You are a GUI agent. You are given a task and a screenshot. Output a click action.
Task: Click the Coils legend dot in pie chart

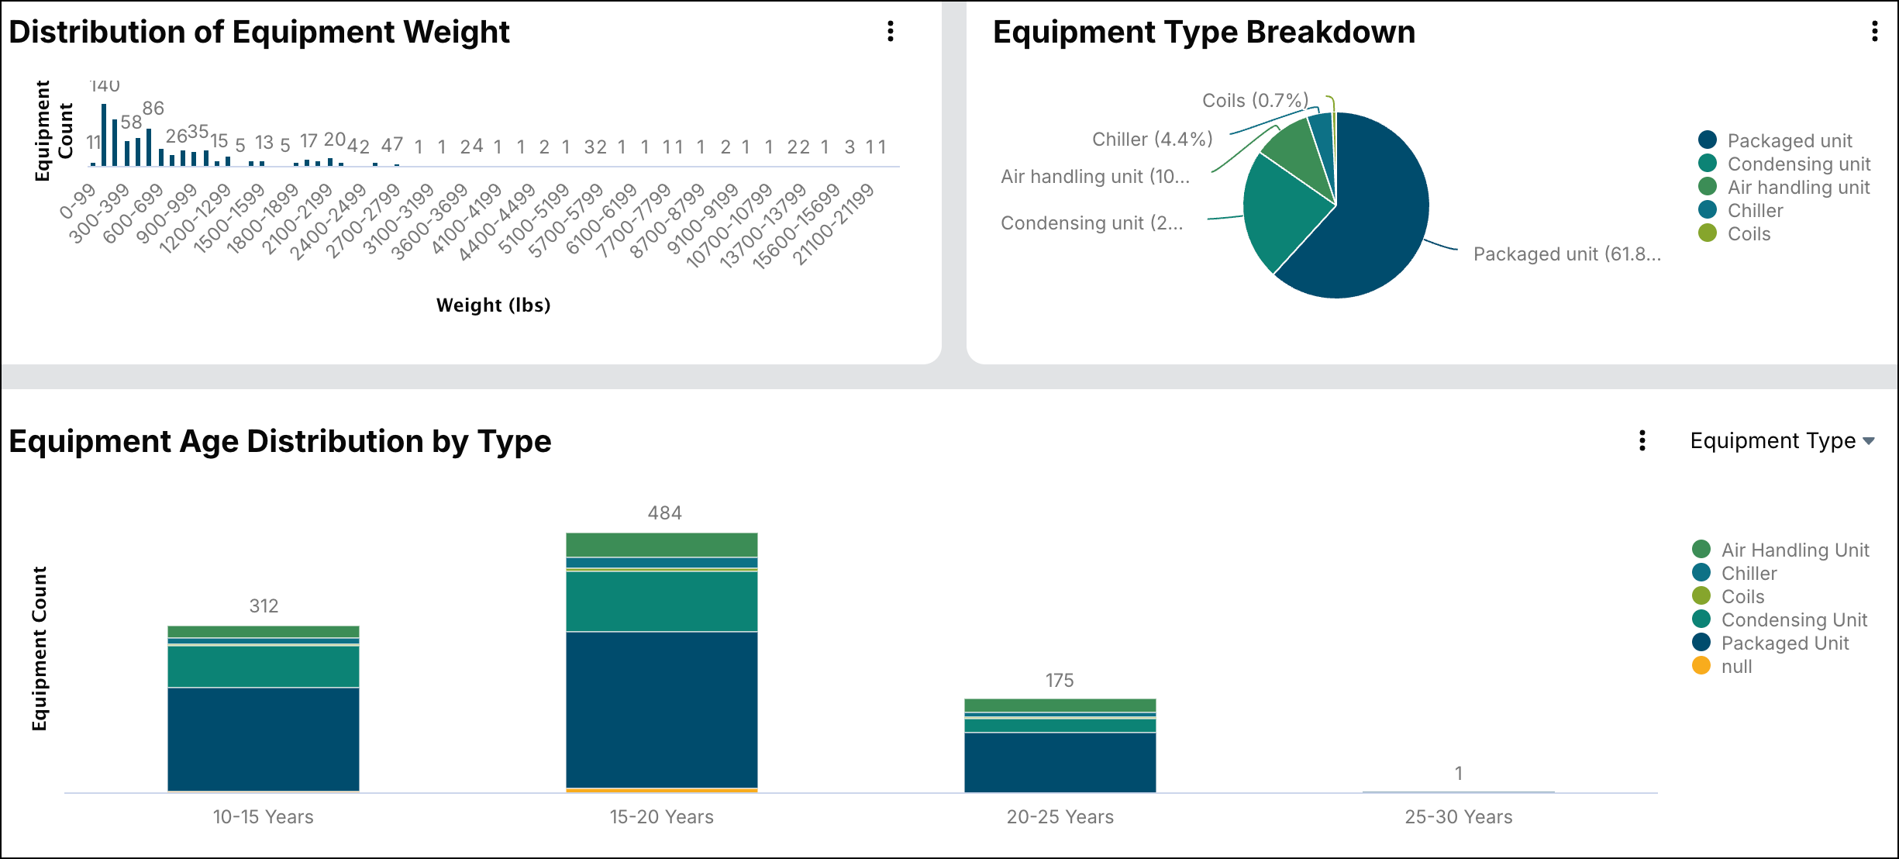[x=1708, y=233]
